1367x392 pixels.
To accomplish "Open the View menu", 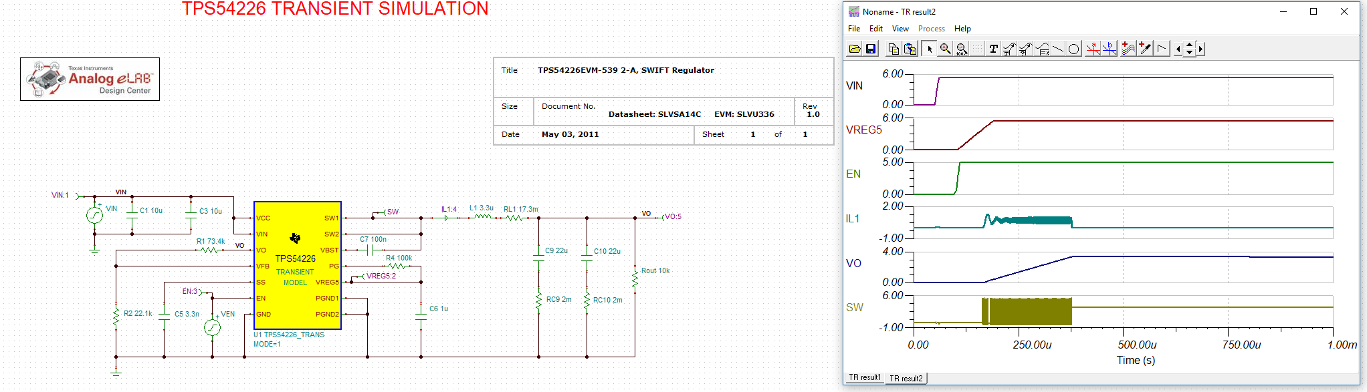I will pyautogui.click(x=900, y=29).
